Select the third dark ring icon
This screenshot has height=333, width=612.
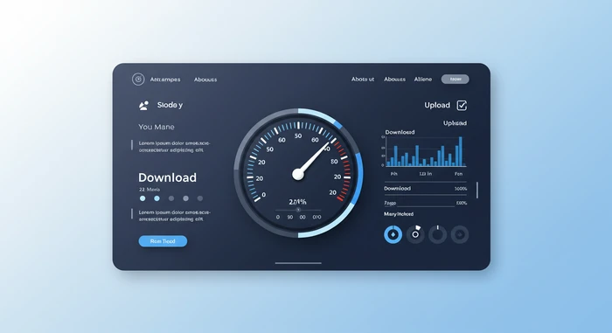(x=437, y=234)
